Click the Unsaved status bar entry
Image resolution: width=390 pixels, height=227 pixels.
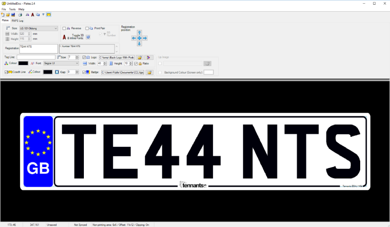pyautogui.click(x=52, y=225)
